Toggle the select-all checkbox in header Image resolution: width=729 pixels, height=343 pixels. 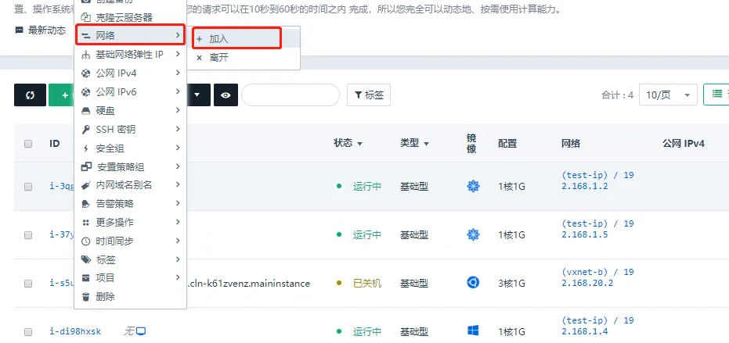pos(28,144)
